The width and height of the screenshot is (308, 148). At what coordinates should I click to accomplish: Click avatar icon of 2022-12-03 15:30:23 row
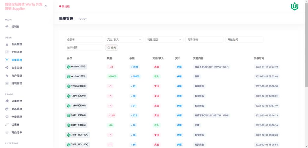pyautogui.click(x=69, y=135)
